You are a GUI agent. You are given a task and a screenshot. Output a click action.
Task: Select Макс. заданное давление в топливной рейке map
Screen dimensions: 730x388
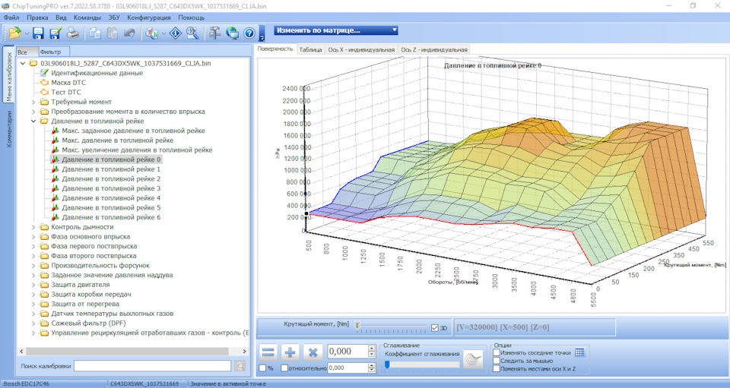coord(133,131)
